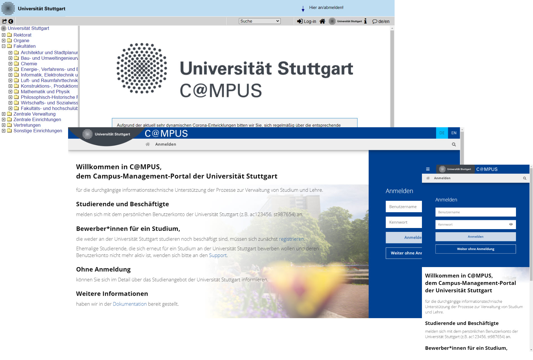The height and width of the screenshot is (360, 533).
Task: Click the de/en language switch text
Action: point(384,21)
